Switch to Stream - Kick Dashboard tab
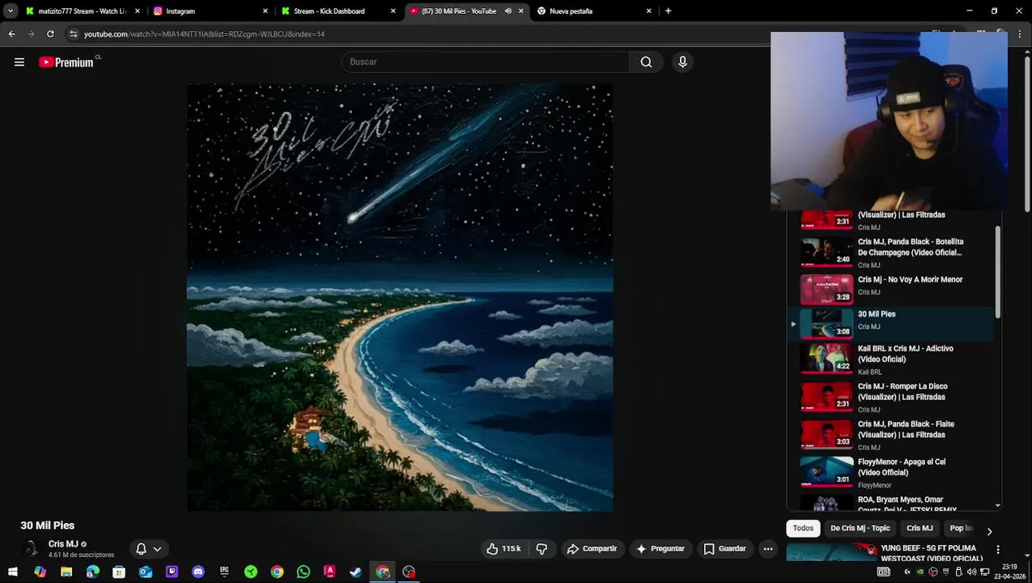 (x=338, y=11)
